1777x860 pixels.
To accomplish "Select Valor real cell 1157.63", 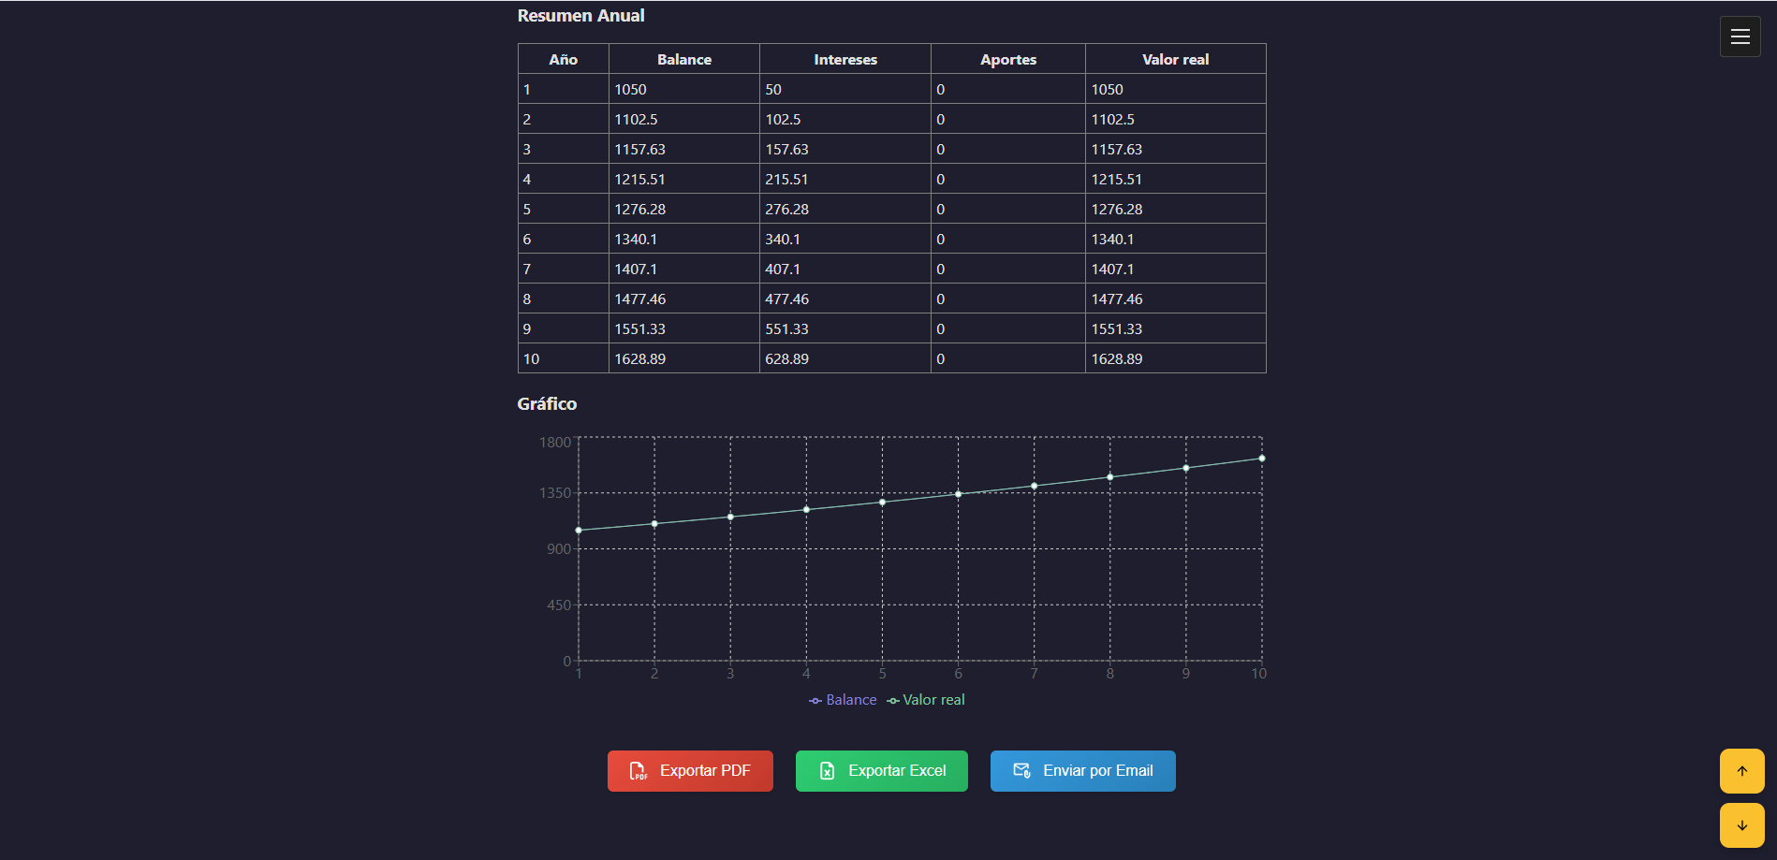I will pyautogui.click(x=1175, y=149).
